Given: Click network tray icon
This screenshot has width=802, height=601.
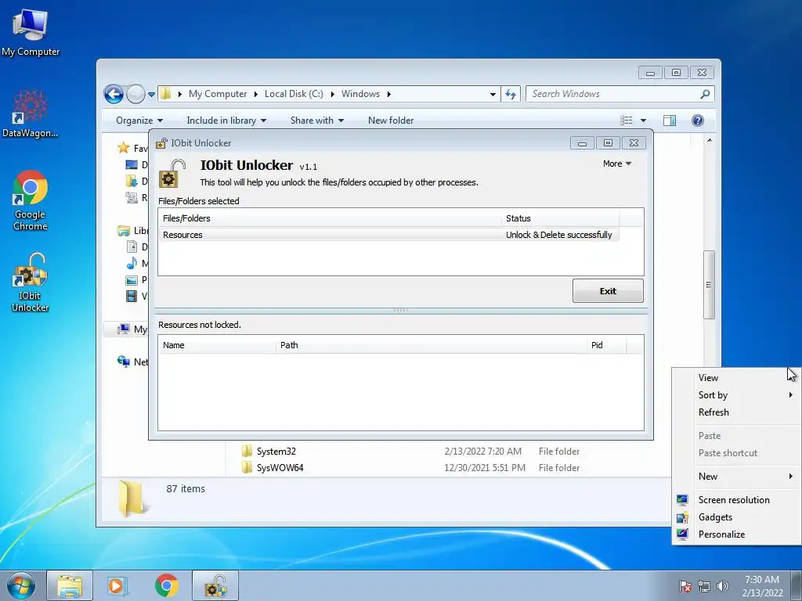Looking at the screenshot, I should point(704,586).
